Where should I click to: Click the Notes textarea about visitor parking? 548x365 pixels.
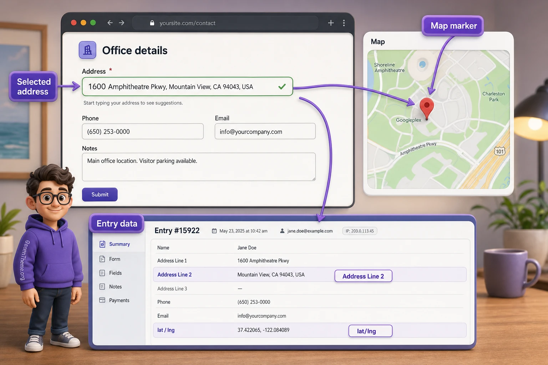199,167
